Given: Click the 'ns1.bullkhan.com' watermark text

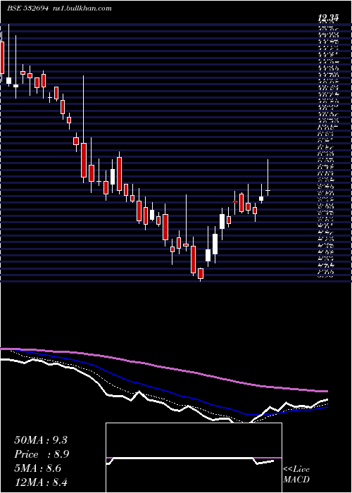Looking at the screenshot, I should coord(82,8).
